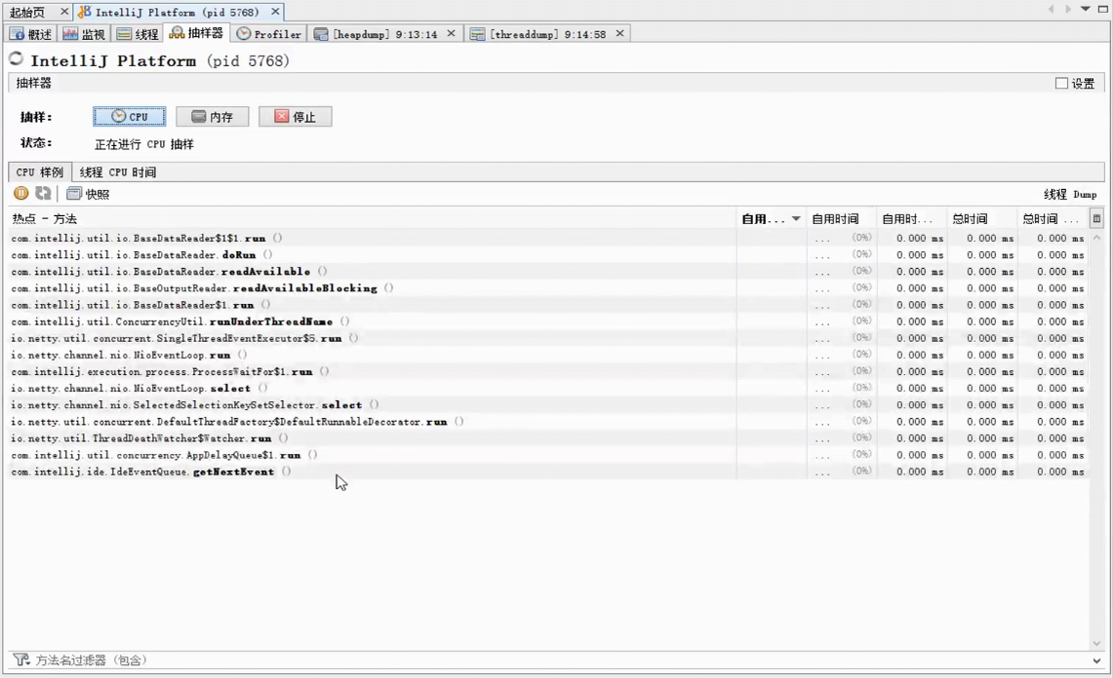Image resolution: width=1113 pixels, height=678 pixels.
Task: Select SelectedSelectionKeySetSelector.select row
Action: (549, 405)
